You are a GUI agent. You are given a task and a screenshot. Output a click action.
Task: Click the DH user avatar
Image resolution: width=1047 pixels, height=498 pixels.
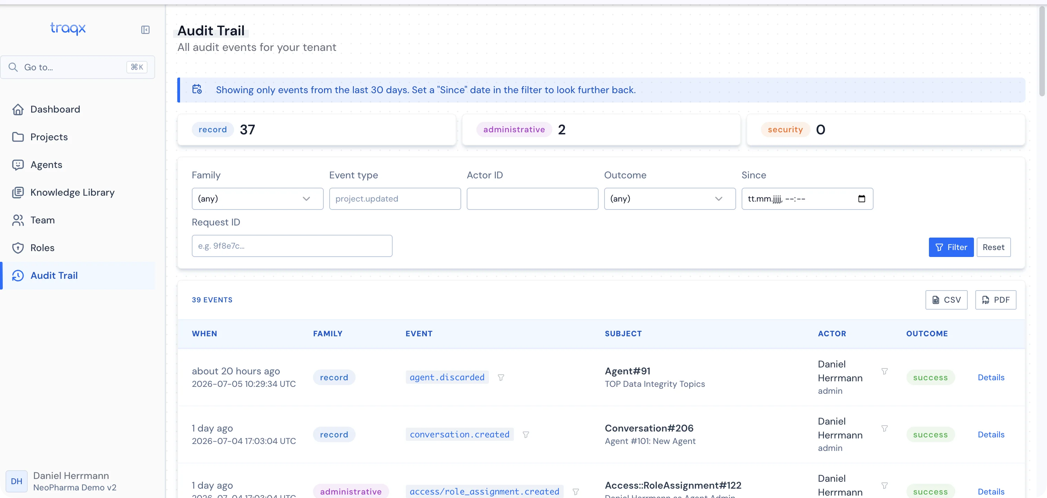(17, 481)
